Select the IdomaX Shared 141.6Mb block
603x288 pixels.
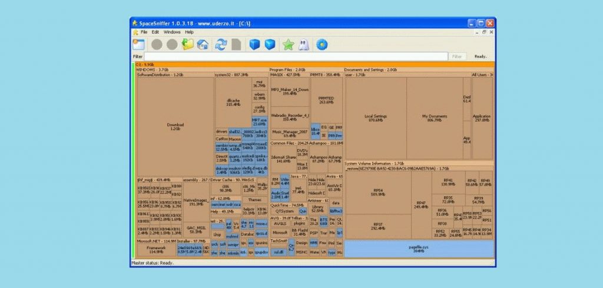pos(283,159)
